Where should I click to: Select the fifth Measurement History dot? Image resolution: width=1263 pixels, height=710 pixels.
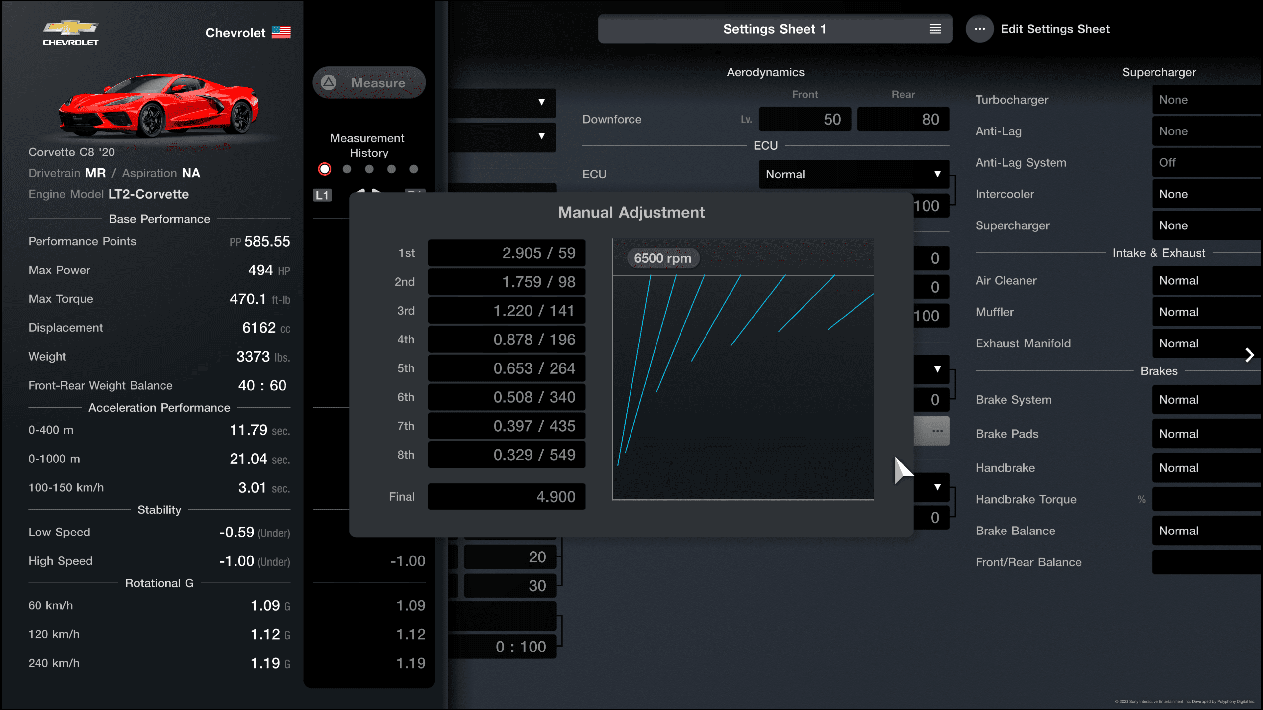click(414, 169)
